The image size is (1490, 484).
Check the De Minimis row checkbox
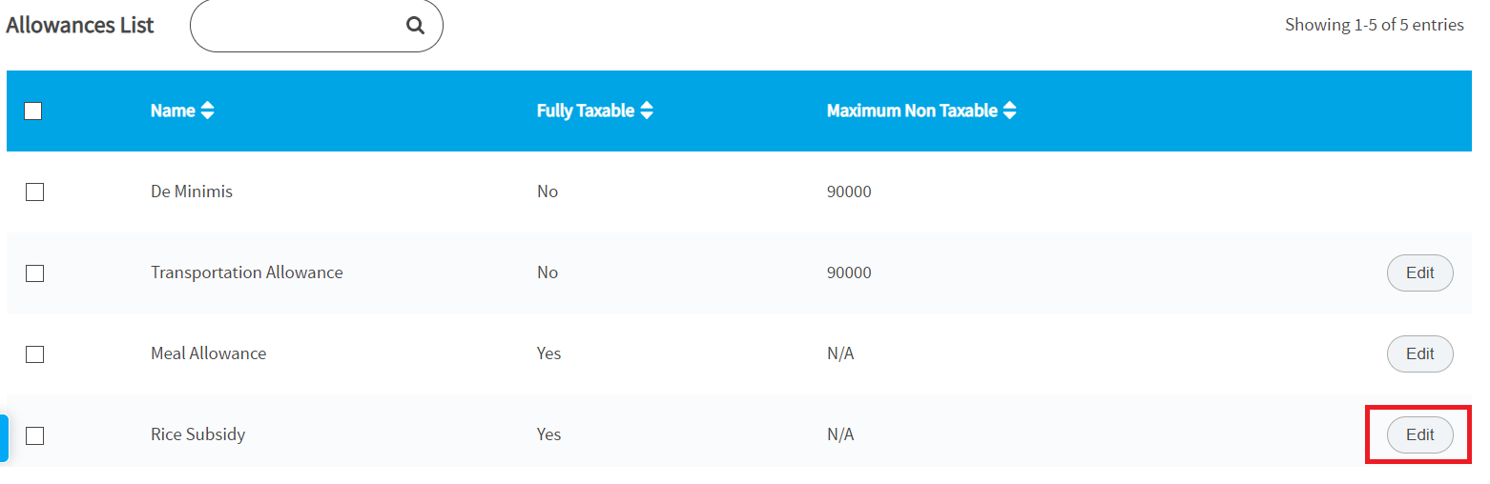click(34, 192)
